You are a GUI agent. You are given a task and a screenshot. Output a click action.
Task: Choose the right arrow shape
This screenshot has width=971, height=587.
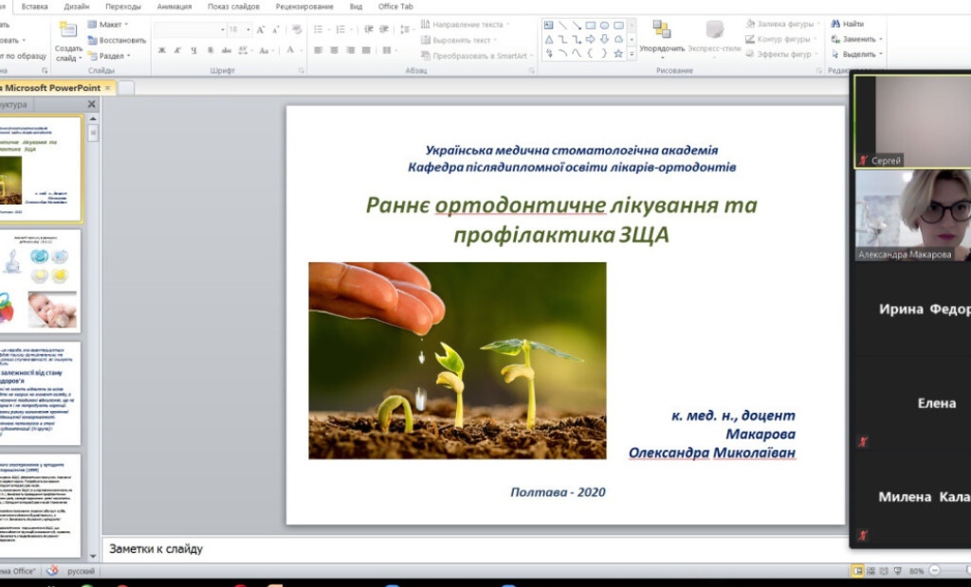click(x=590, y=40)
